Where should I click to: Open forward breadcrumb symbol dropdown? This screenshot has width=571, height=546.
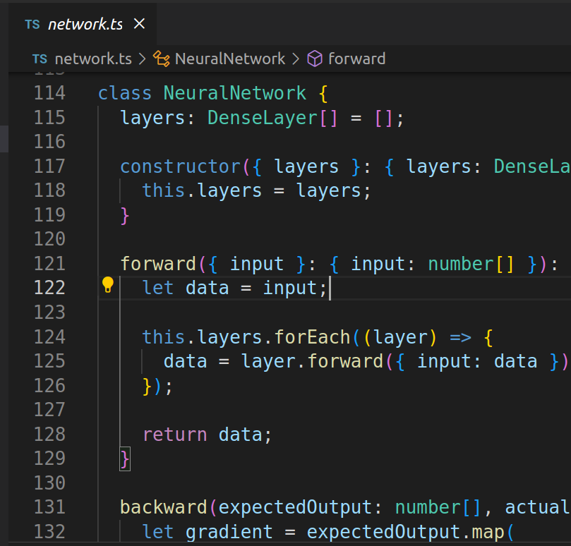pos(356,59)
